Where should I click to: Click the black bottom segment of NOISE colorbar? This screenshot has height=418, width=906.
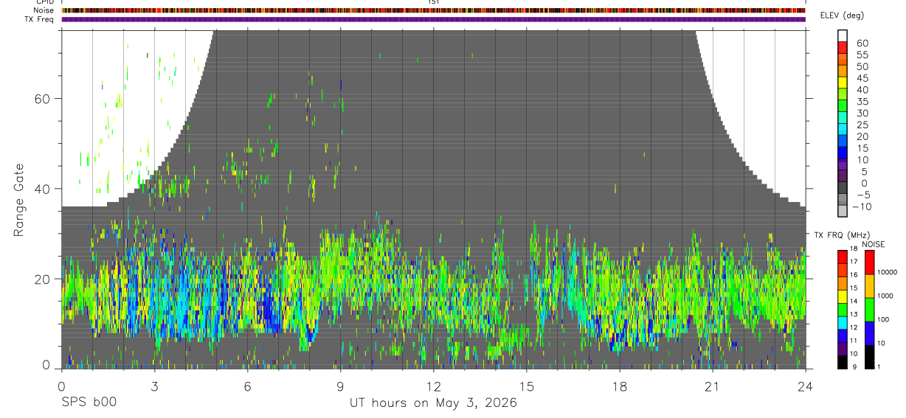(x=870, y=357)
